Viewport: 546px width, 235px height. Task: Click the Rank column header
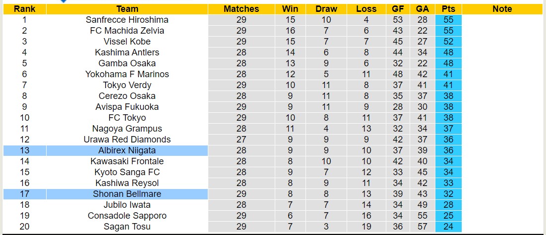point(24,9)
